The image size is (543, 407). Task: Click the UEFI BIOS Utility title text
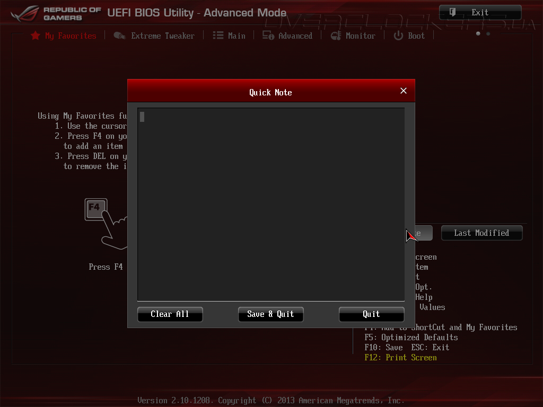(x=197, y=13)
